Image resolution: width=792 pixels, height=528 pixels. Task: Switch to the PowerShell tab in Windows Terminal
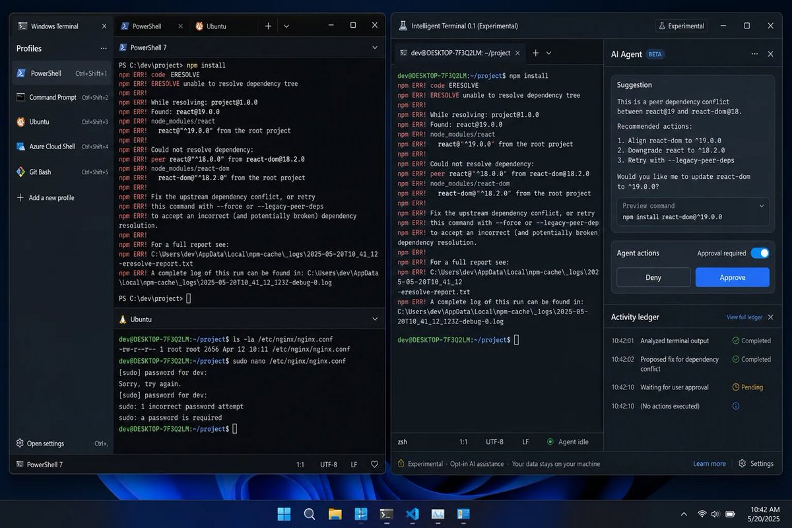pyautogui.click(x=151, y=26)
